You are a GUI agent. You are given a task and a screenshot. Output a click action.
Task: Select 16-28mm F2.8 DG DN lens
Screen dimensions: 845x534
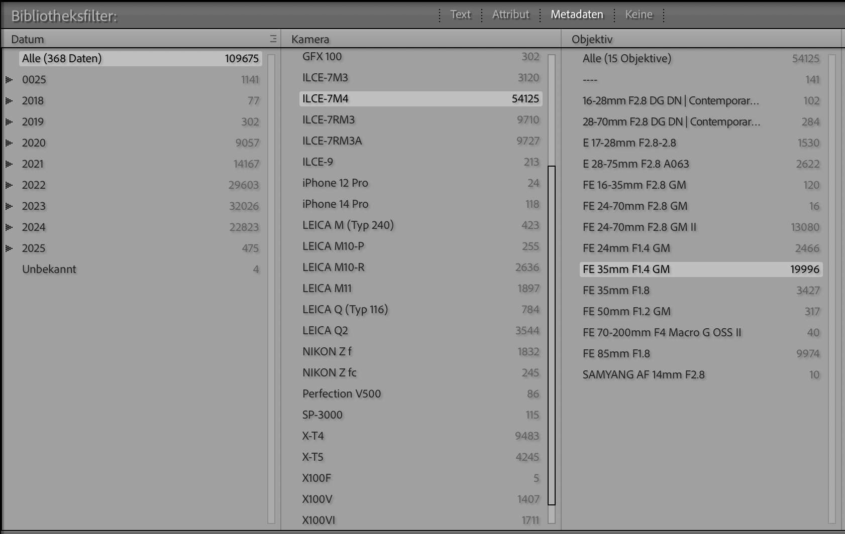[x=701, y=100]
